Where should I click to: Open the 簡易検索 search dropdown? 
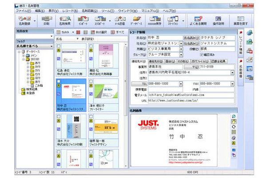coord(52,36)
